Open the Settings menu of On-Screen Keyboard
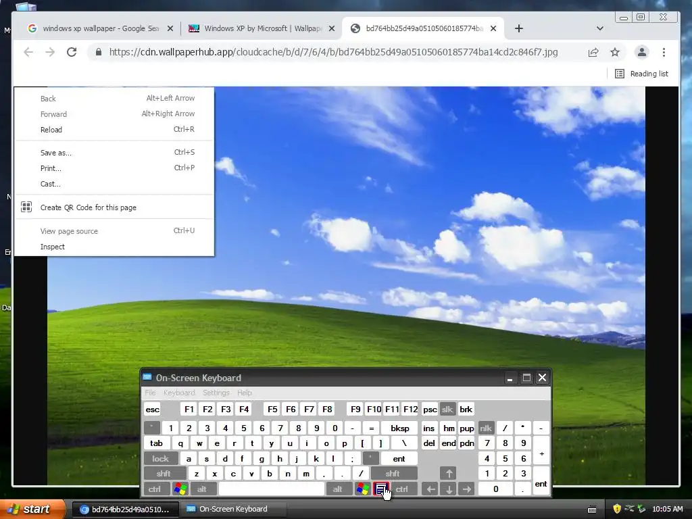This screenshot has height=519, width=692. [216, 393]
